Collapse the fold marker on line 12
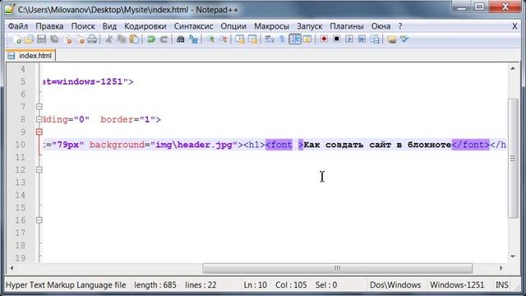 (x=39, y=170)
